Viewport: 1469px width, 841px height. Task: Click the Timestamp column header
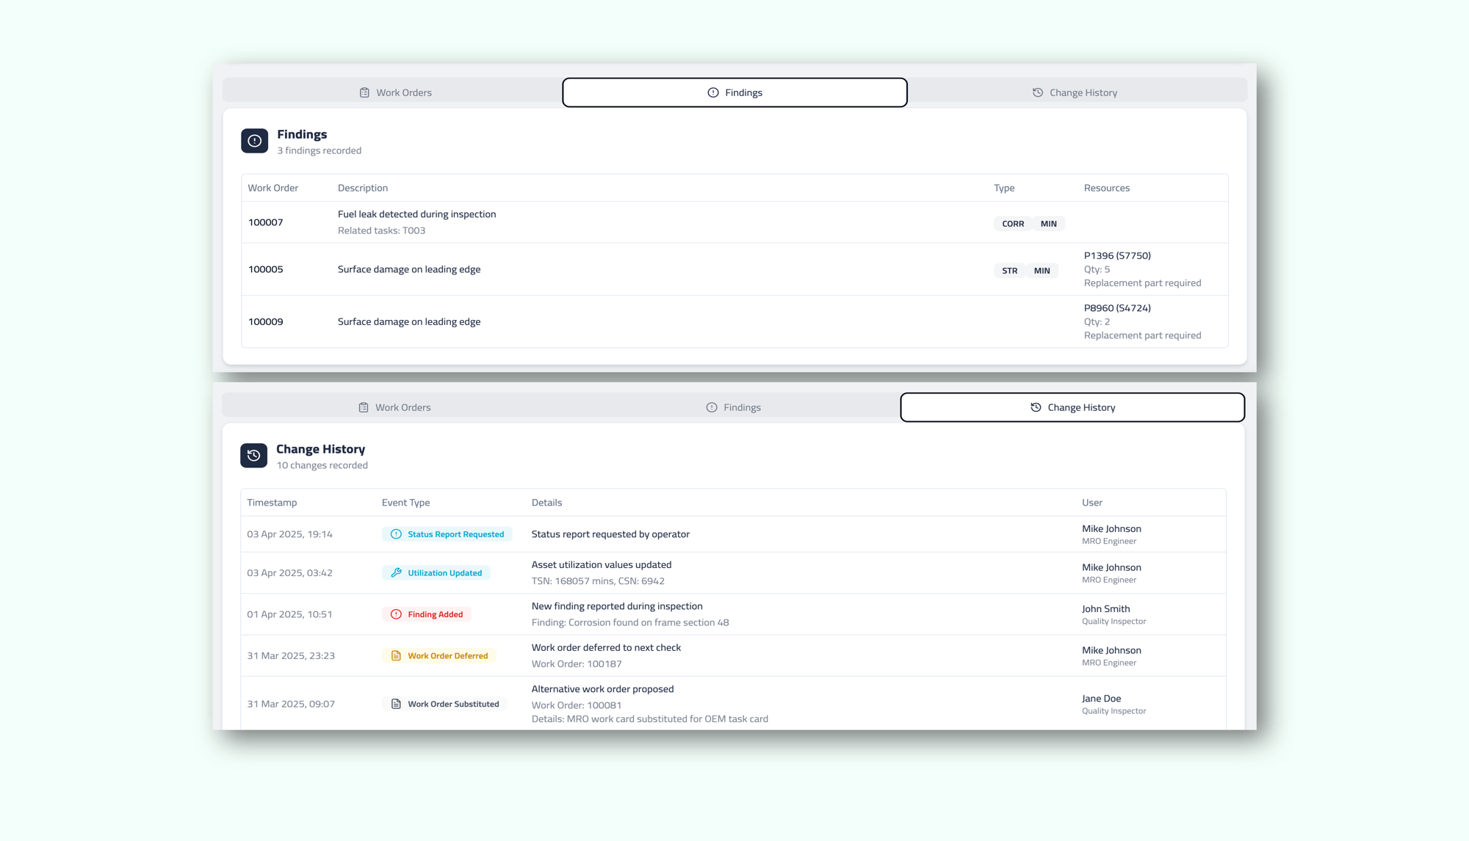[x=272, y=503]
